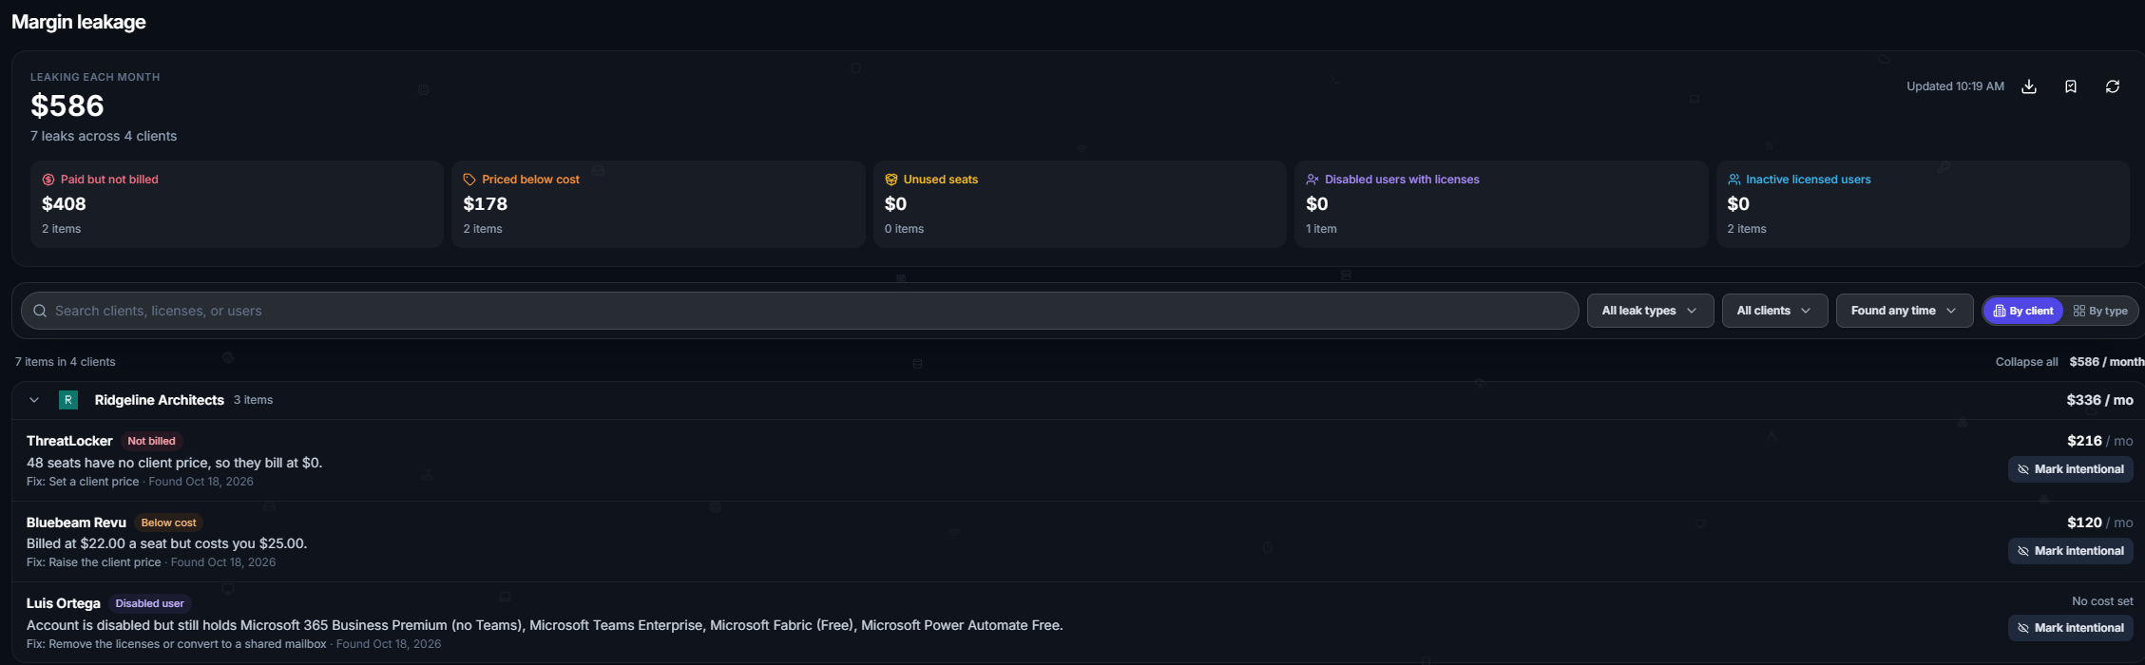Viewport: 2145px width, 665px height.
Task: Open the Priced below cost card
Action: click(658, 204)
